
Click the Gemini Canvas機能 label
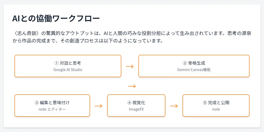[194, 70]
